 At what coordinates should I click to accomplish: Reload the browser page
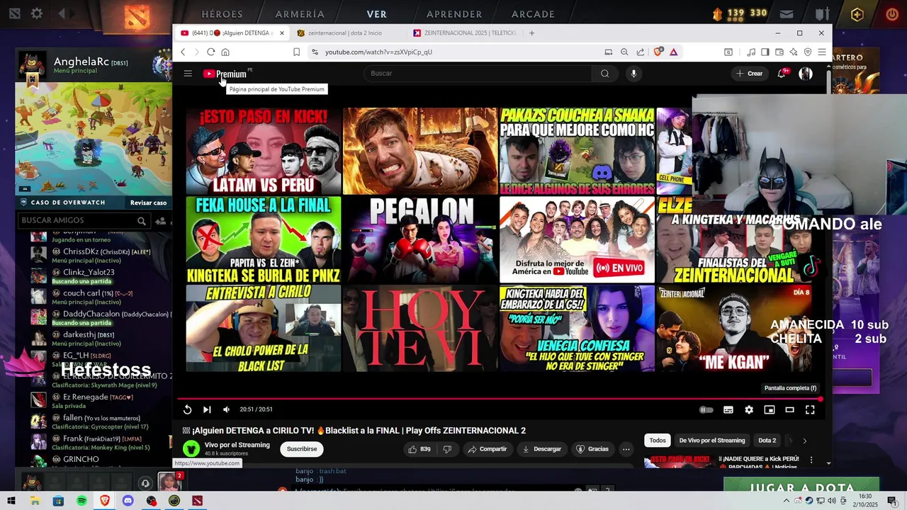coord(210,52)
